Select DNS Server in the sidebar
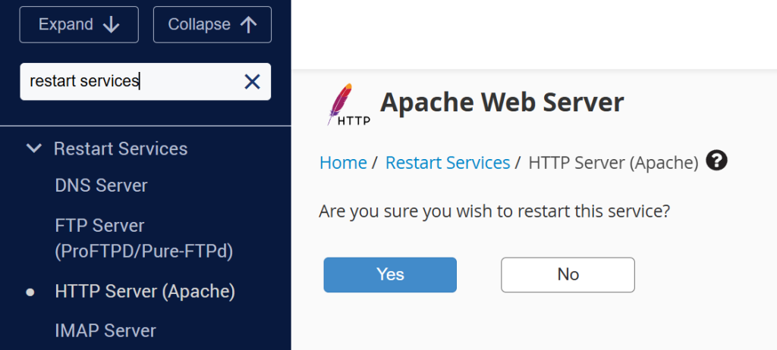The image size is (777, 350). (102, 186)
